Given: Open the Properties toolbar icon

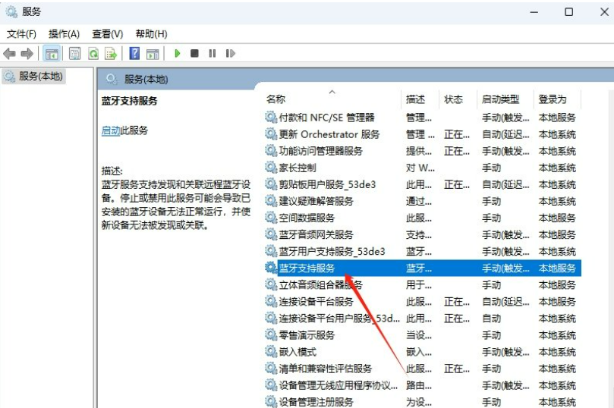Looking at the screenshot, I should (x=75, y=53).
